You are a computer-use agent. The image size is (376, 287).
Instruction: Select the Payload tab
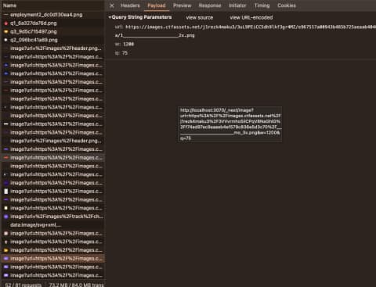point(157,5)
